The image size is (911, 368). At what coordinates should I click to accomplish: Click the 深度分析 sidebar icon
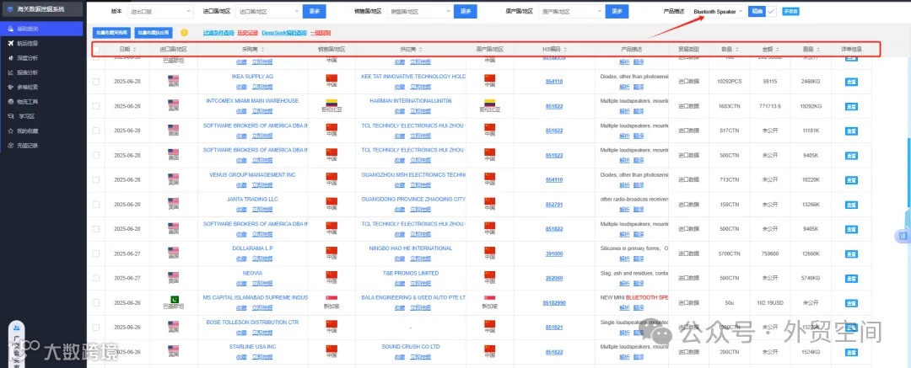11,58
